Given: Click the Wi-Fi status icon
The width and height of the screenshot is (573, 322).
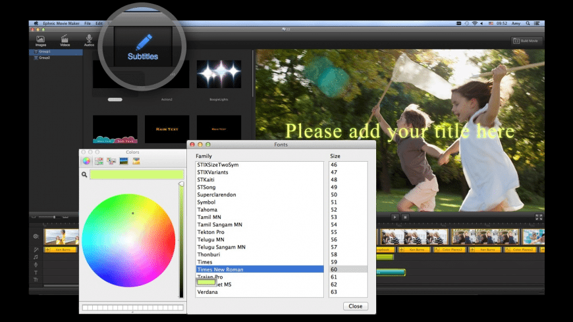Looking at the screenshot, I should pos(474,24).
